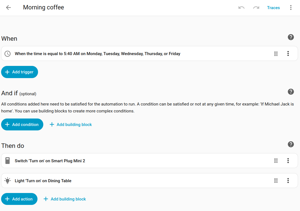
Task: Click the undo icon in header
Action: (x=241, y=7)
